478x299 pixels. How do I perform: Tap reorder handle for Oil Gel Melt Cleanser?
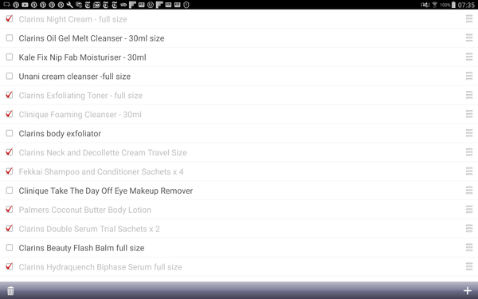coord(469,37)
